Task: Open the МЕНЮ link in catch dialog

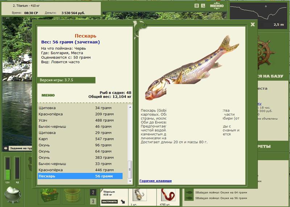Action: pyautogui.click(x=48, y=95)
